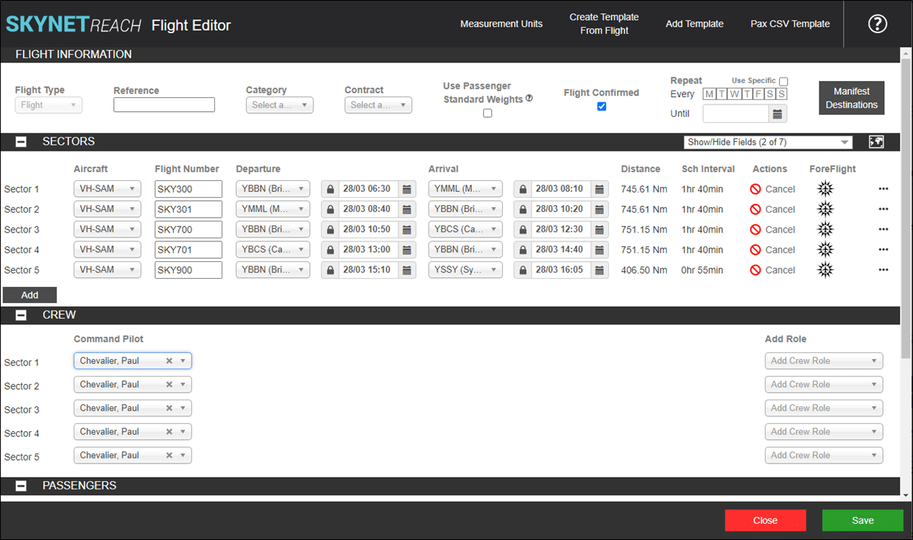Clear Command Pilot for Sector 4
The width and height of the screenshot is (913, 540).
pyautogui.click(x=169, y=432)
